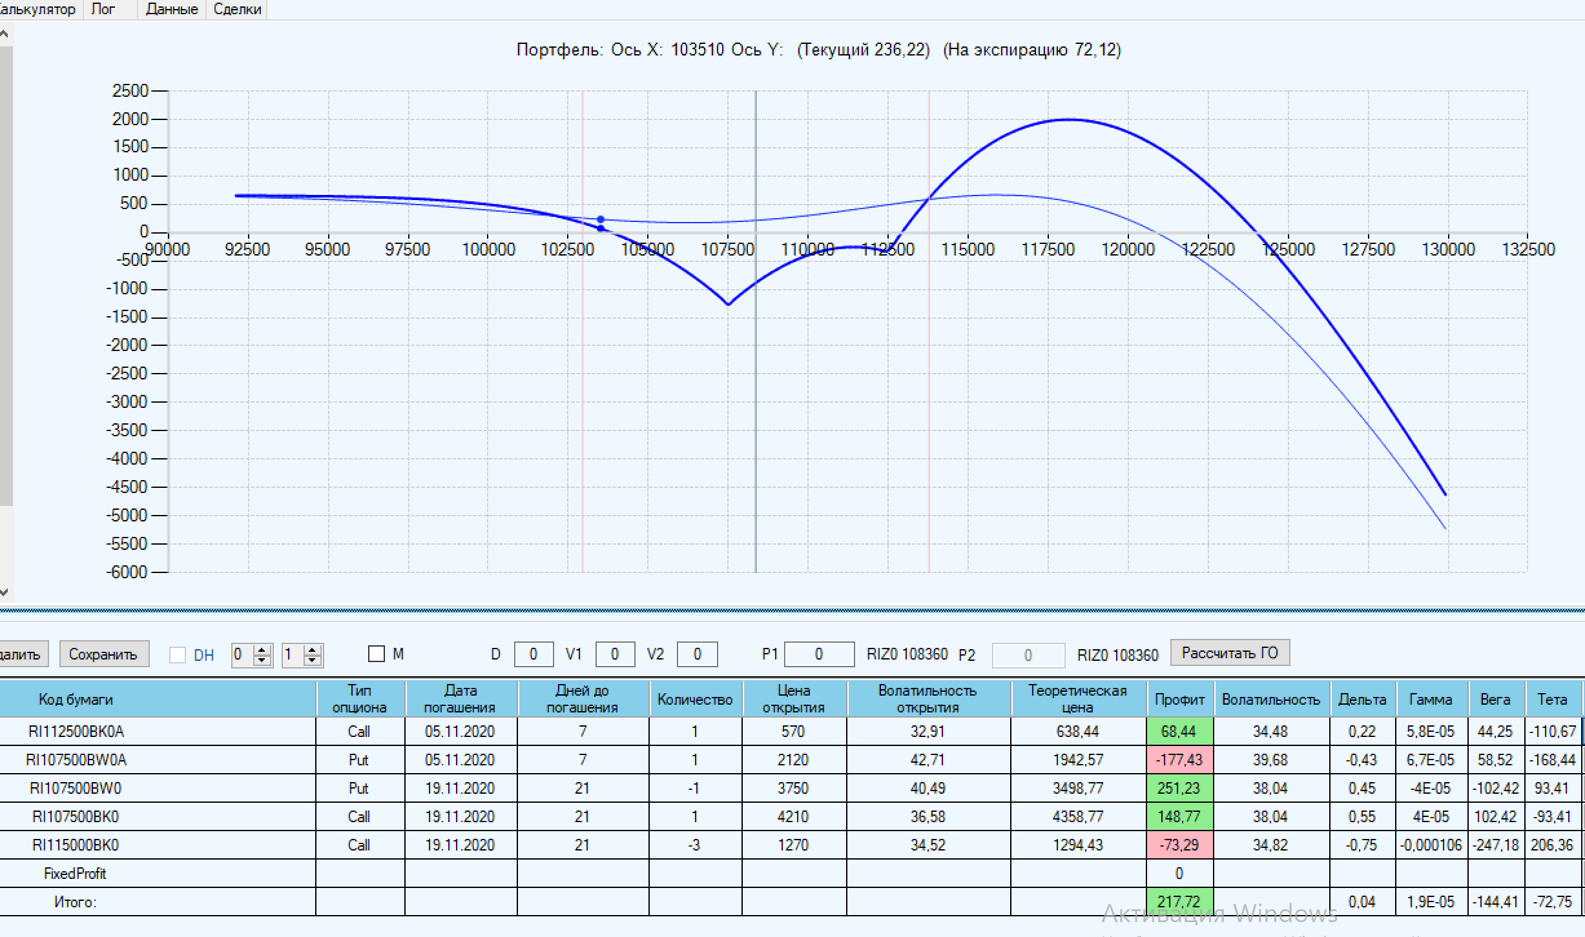Enable the M checkbox
This screenshot has height=937, width=1585.
[376, 654]
